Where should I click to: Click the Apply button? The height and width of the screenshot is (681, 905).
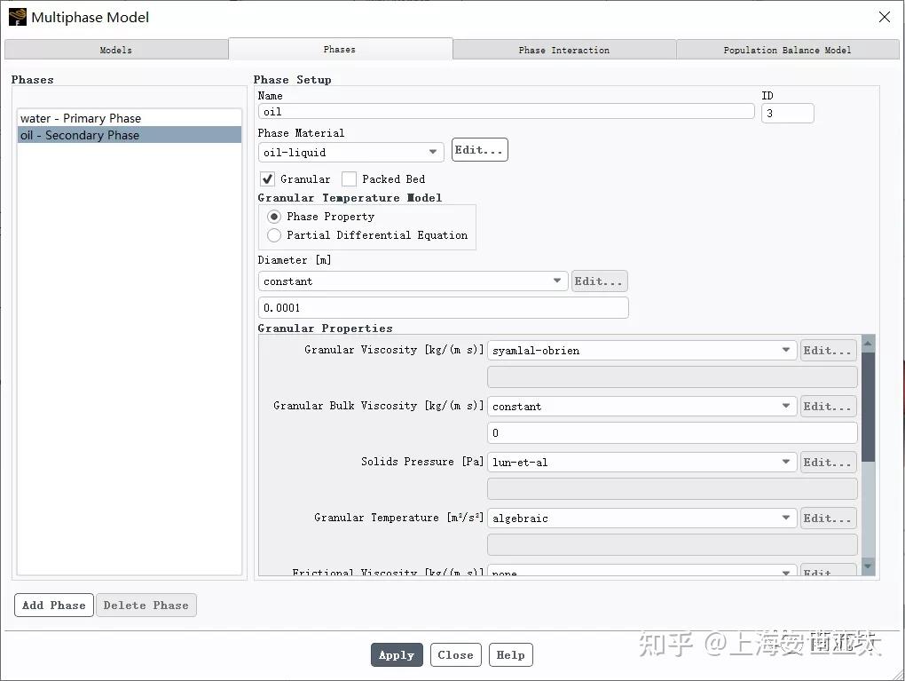[397, 655]
